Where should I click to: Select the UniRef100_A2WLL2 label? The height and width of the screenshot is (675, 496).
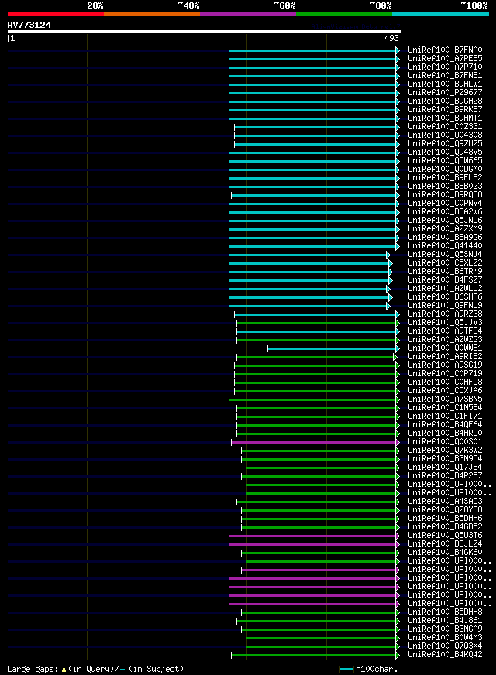point(445,288)
